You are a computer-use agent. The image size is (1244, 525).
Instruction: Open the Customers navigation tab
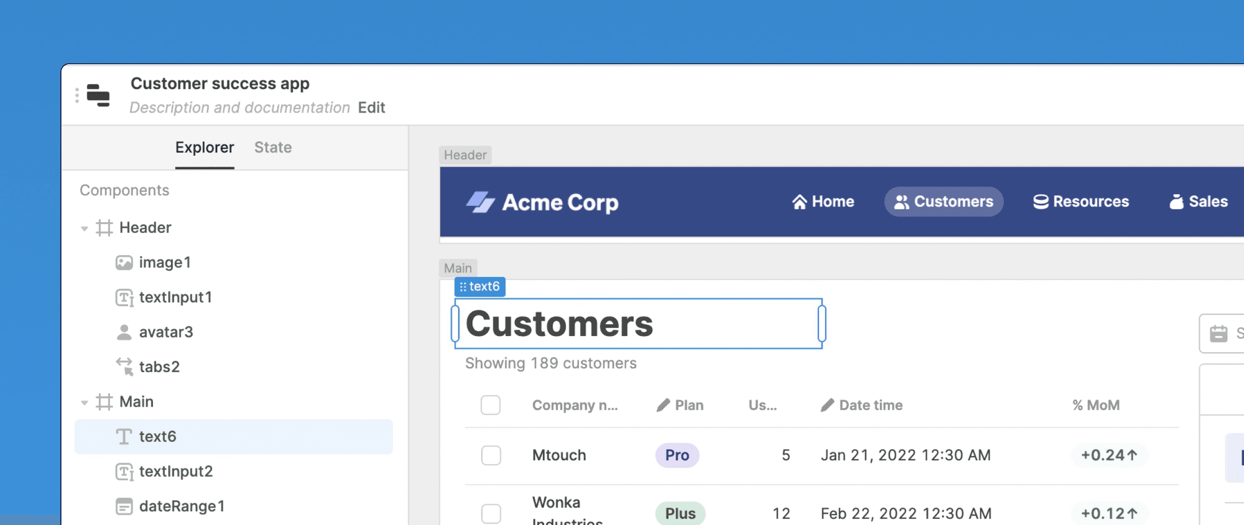(x=943, y=202)
